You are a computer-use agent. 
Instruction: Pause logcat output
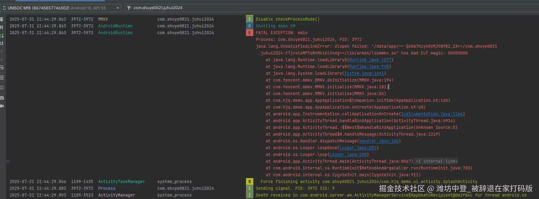point(2,27)
